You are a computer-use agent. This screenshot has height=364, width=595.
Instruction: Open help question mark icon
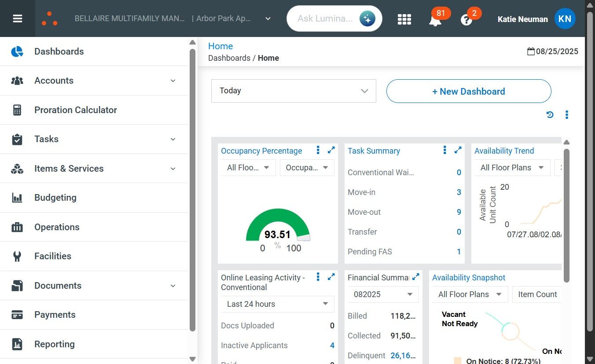(x=466, y=20)
